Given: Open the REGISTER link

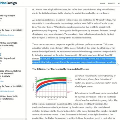Looking at the screenshot, I should 111,3.
